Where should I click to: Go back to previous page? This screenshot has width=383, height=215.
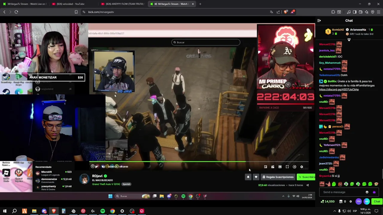pyautogui.click(x=4, y=12)
